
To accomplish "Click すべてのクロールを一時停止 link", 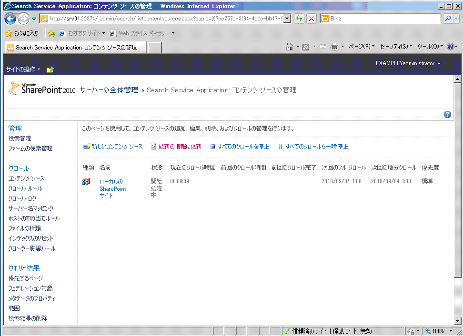I will click(317, 146).
